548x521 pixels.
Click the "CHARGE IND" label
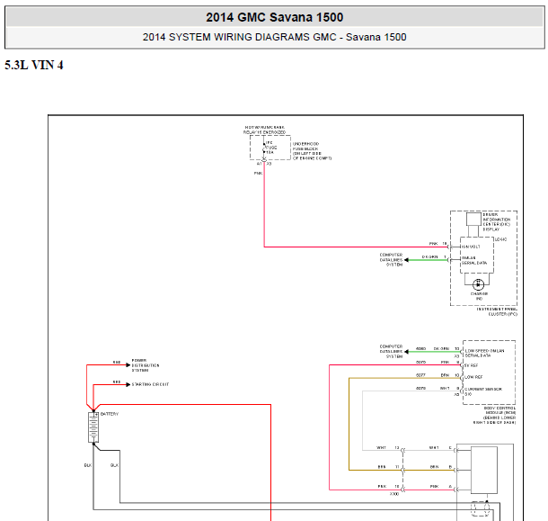479,296
